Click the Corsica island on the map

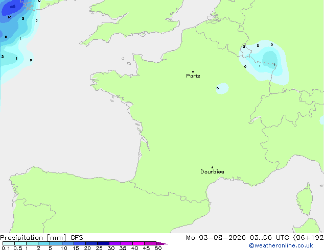305,199
